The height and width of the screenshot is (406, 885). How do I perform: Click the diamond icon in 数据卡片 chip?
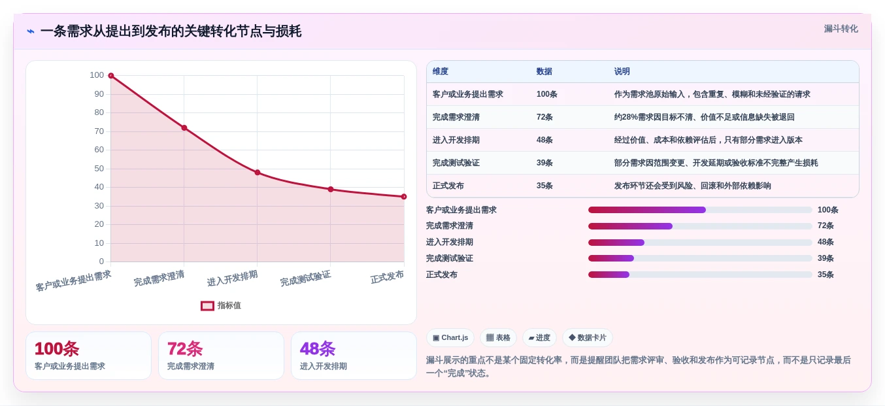coord(572,338)
